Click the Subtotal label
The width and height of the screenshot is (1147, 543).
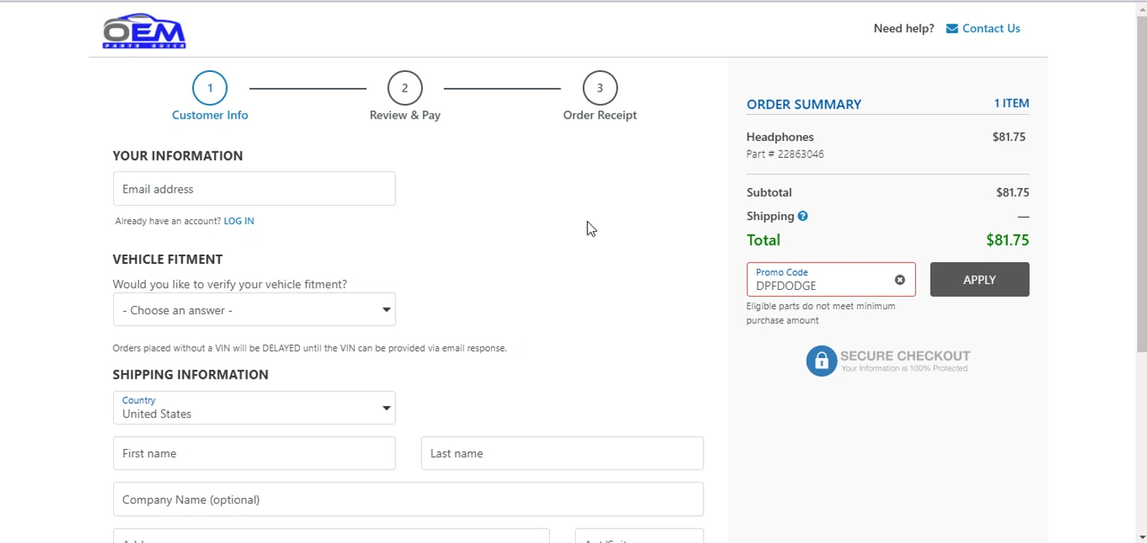[x=769, y=193]
